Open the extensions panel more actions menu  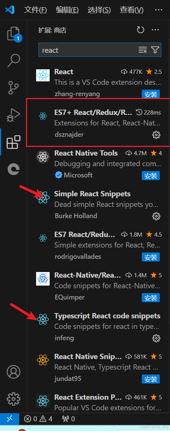155,30
